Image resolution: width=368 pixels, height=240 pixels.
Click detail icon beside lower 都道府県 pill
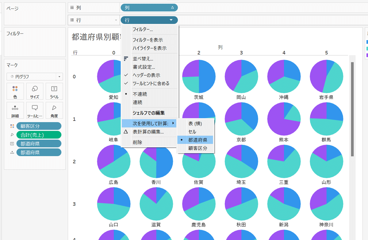point(12,152)
